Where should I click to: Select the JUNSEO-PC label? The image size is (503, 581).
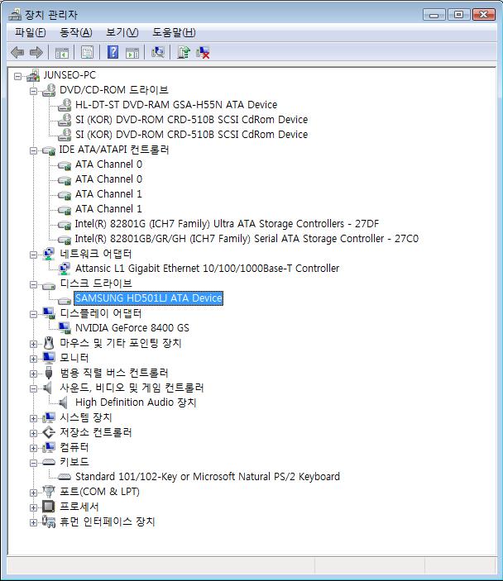(x=69, y=75)
